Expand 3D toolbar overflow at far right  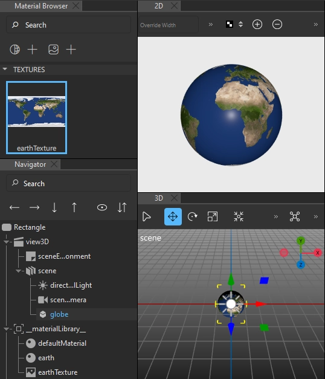pyautogui.click(x=316, y=216)
